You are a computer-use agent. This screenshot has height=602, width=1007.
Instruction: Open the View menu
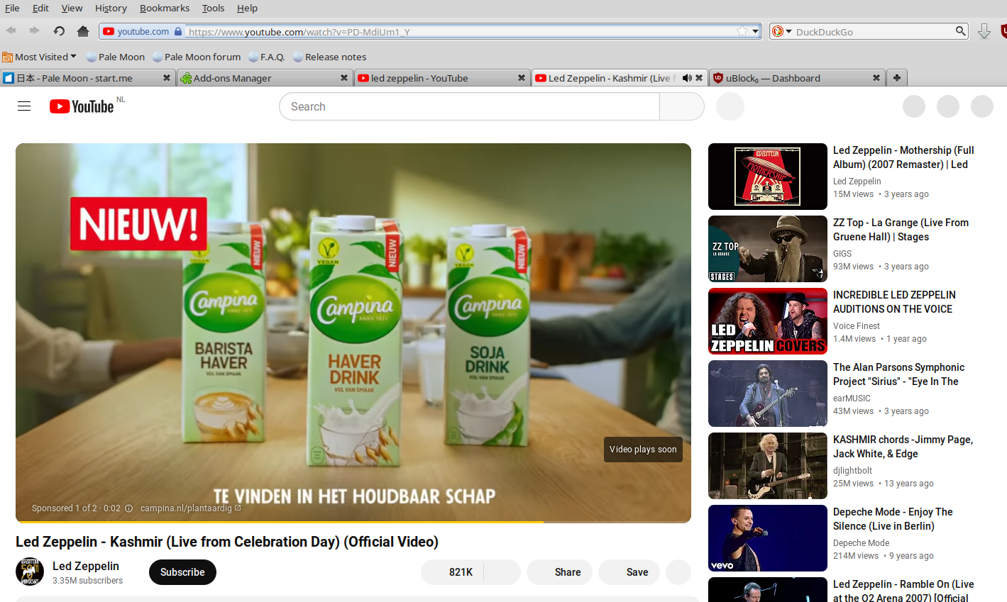(x=72, y=8)
